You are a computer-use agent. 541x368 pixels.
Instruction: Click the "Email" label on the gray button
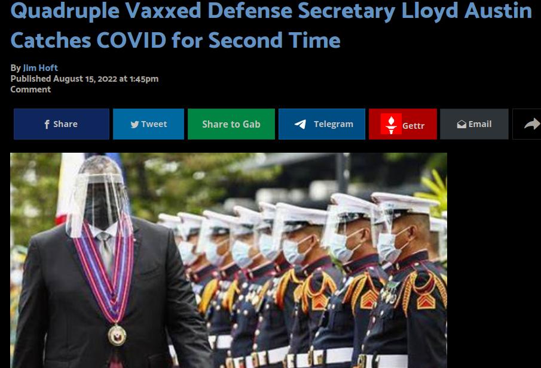click(x=480, y=124)
